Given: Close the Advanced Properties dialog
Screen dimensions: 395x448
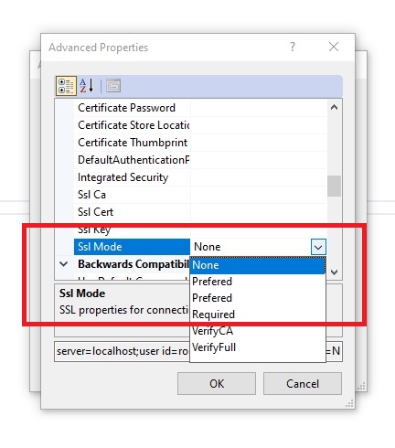Looking at the screenshot, I should pos(334,47).
